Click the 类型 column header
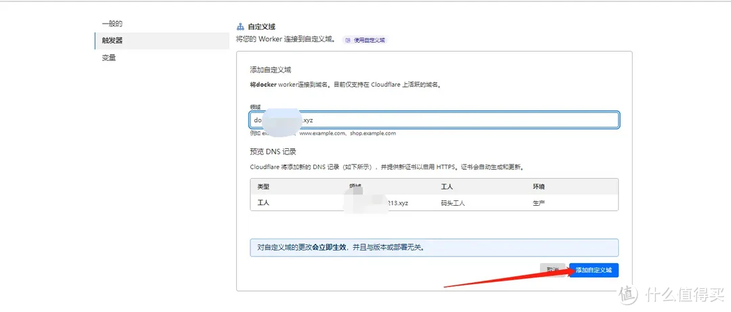This screenshot has width=731, height=312. pyautogui.click(x=263, y=187)
